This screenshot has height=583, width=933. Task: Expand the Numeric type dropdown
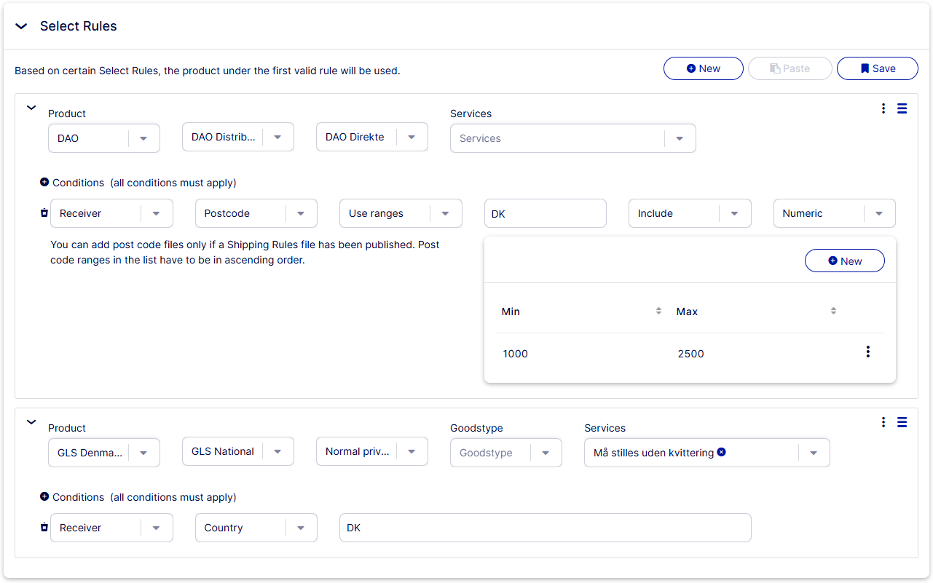(879, 213)
